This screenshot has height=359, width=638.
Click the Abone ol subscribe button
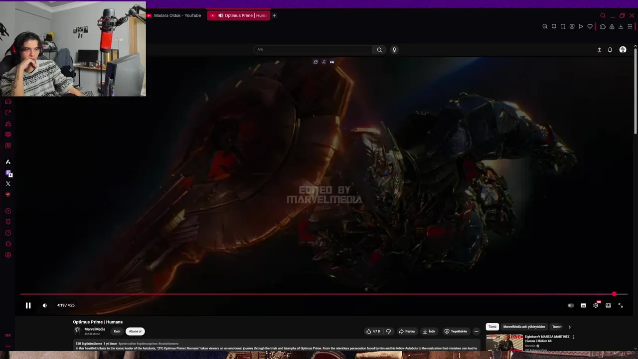135,331
